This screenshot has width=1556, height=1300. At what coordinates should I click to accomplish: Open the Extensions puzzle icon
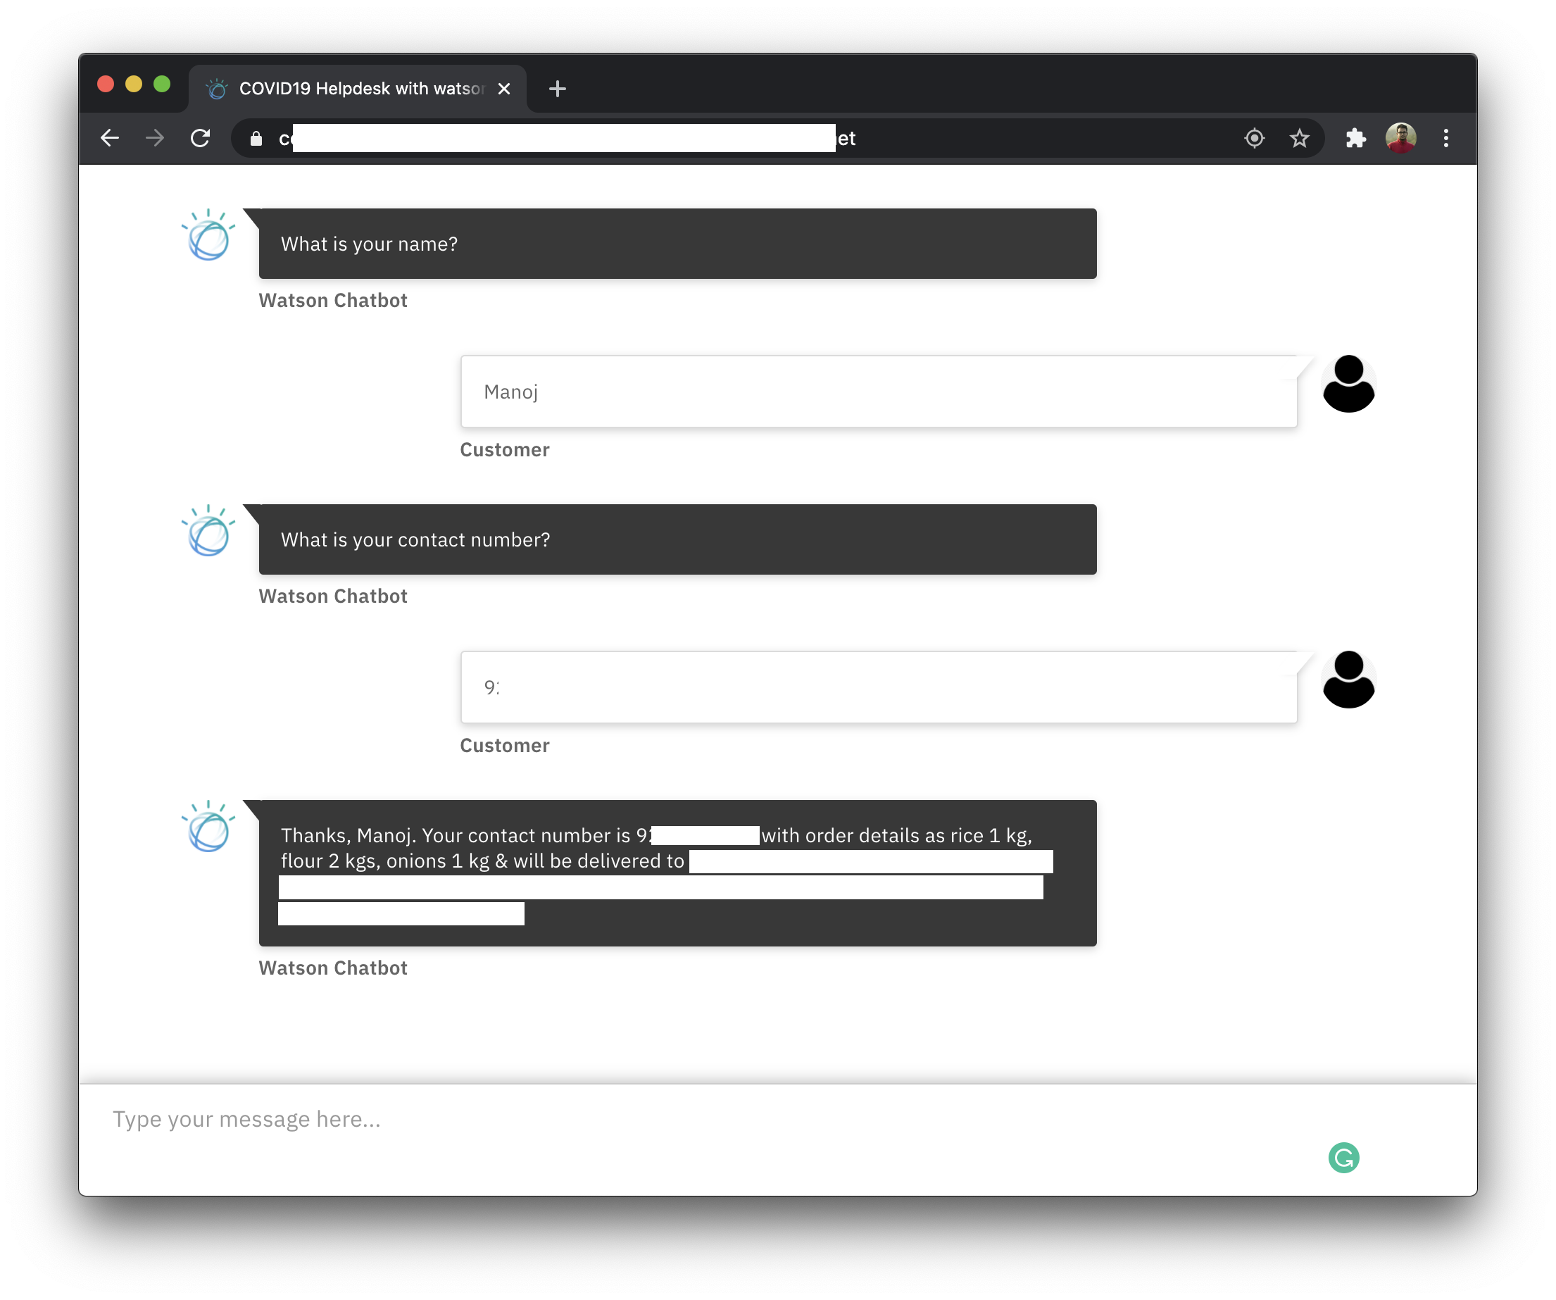pyautogui.click(x=1355, y=138)
